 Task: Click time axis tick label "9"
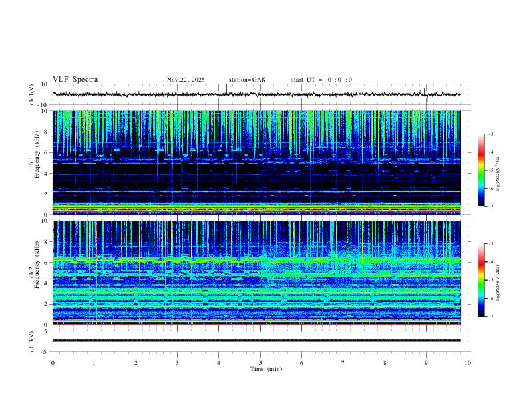426,363
